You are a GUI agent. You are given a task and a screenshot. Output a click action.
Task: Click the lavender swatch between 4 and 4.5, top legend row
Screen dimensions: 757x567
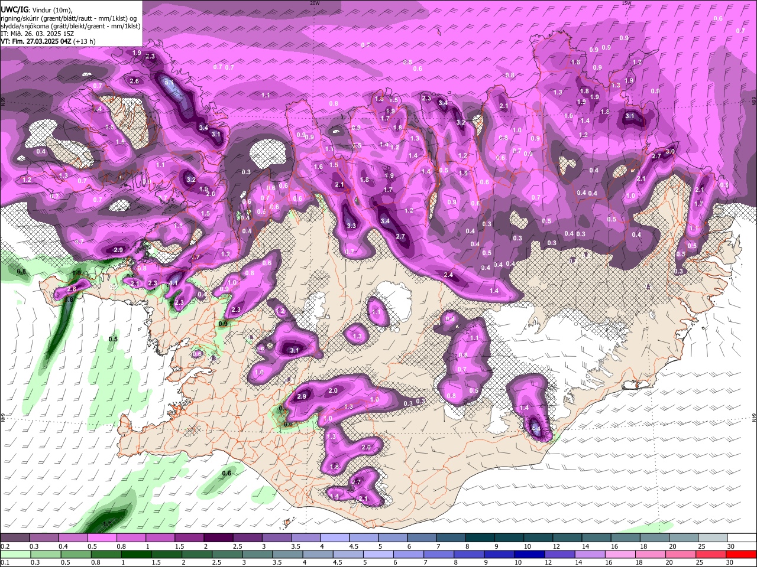[x=335, y=538]
